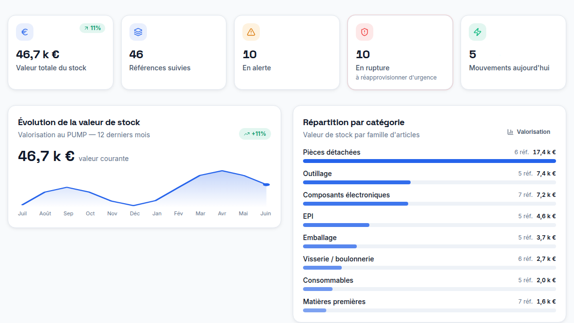Click the 2,0 k € value for Consommables
This screenshot has width=574, height=323.
(546, 280)
